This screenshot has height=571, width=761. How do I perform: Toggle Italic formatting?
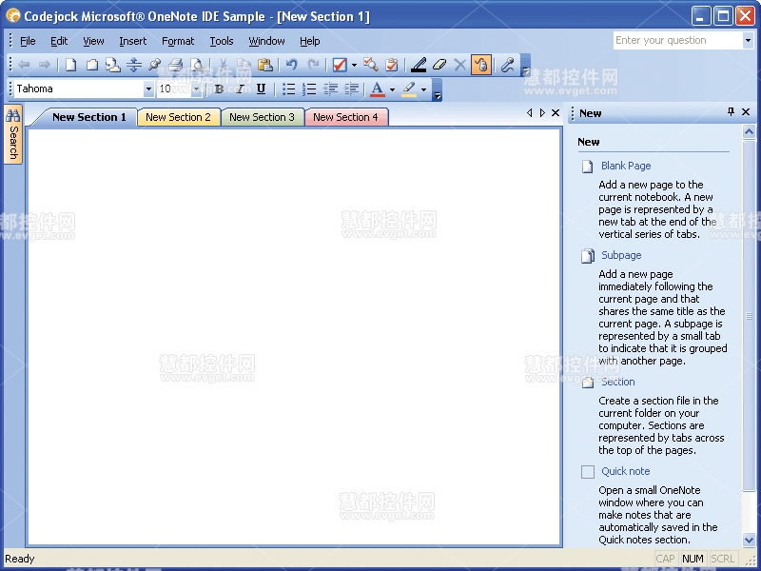click(x=240, y=89)
